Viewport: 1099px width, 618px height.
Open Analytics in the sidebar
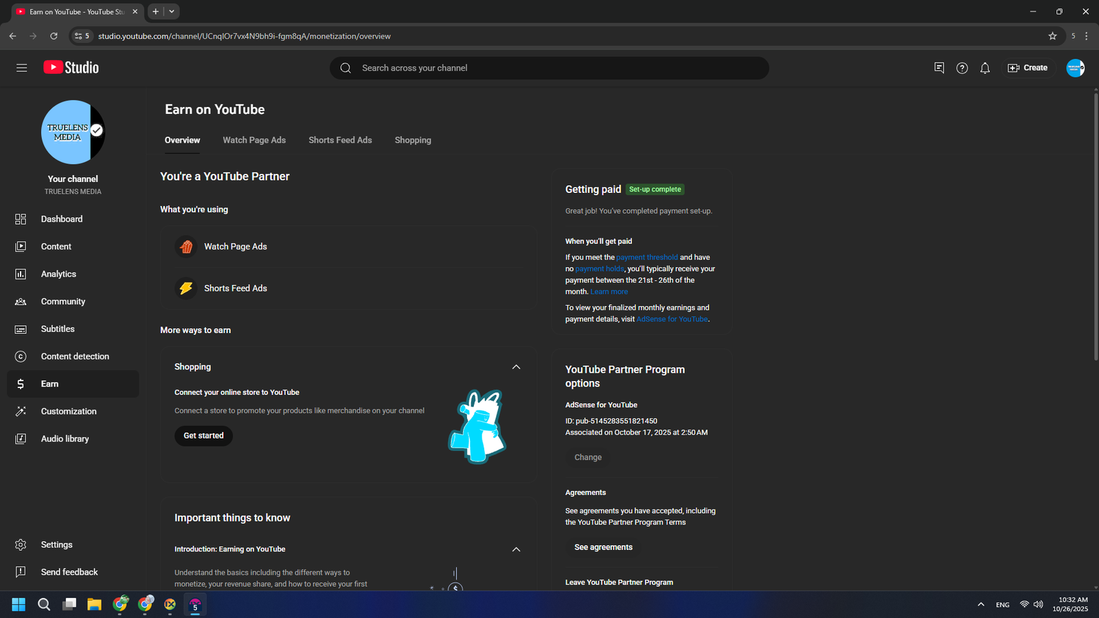[x=73, y=274]
